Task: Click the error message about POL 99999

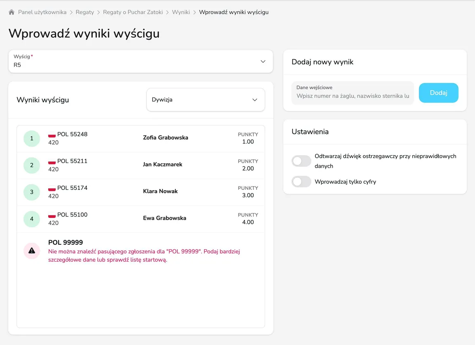Action: click(x=144, y=255)
